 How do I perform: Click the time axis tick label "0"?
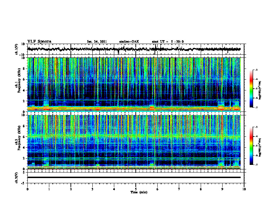coord(27,189)
